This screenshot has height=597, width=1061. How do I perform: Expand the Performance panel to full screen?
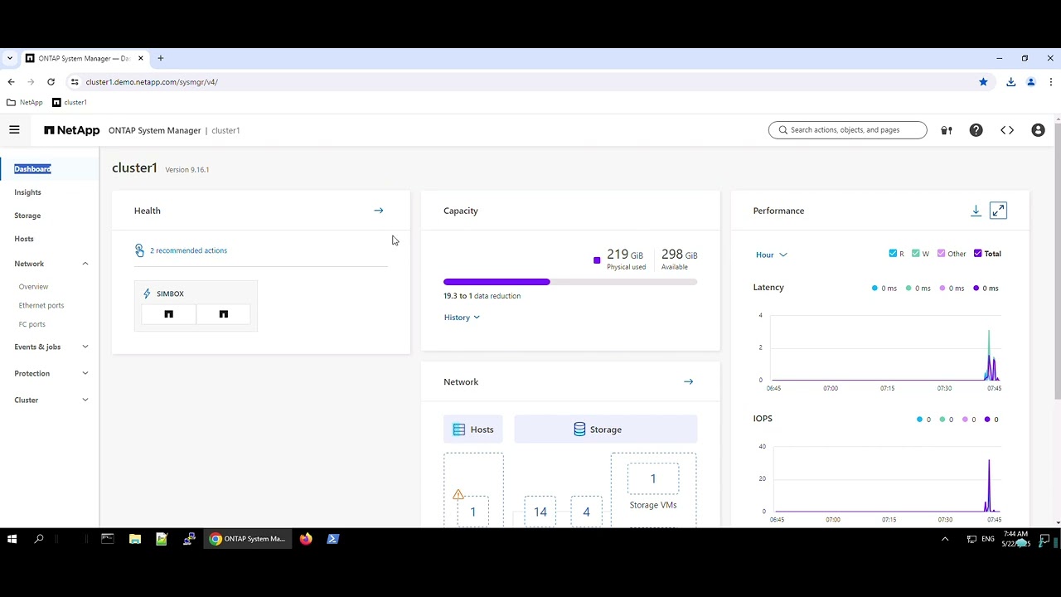coord(998,211)
